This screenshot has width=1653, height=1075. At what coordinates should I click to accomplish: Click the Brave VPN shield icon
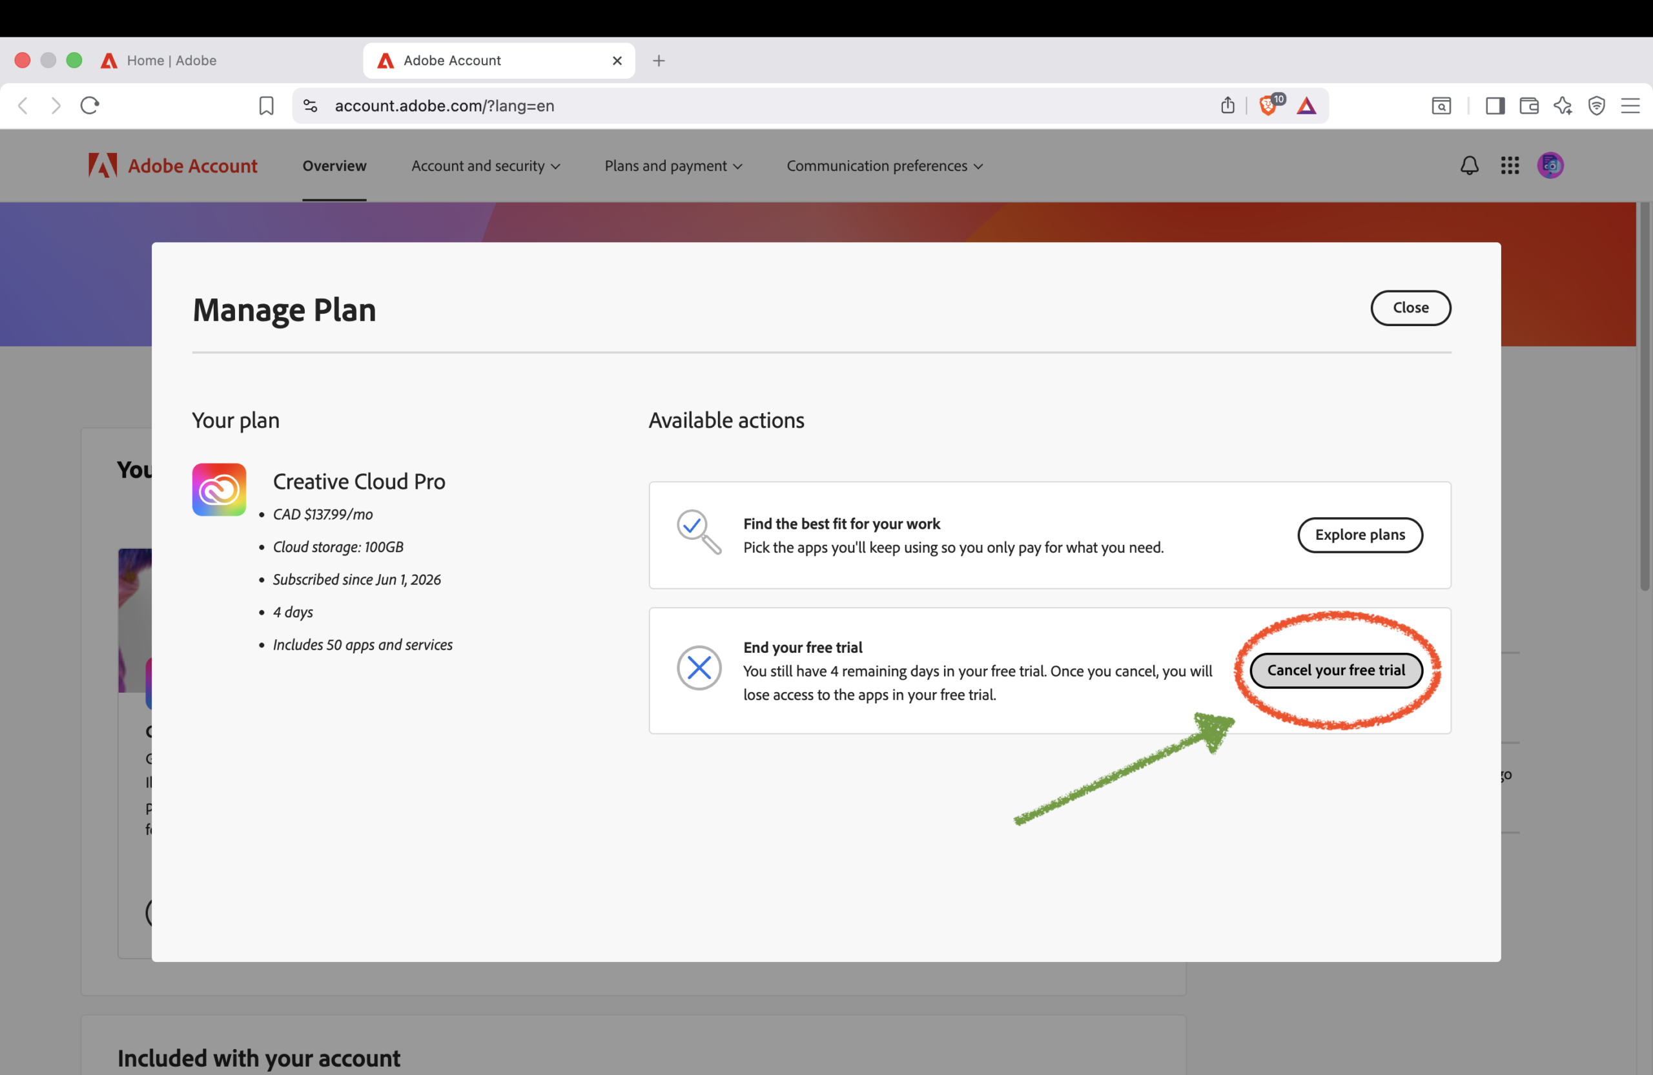1596,105
